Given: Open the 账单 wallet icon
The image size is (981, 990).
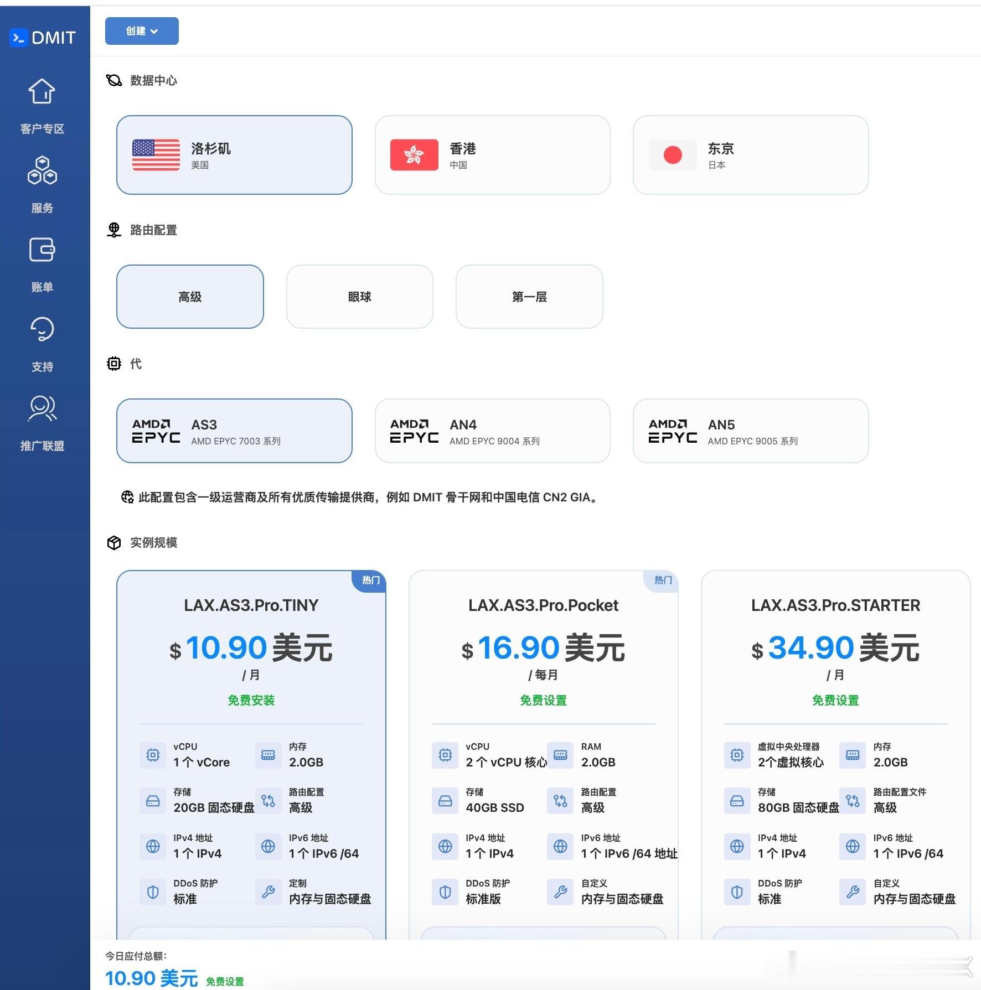Looking at the screenshot, I should click(42, 250).
